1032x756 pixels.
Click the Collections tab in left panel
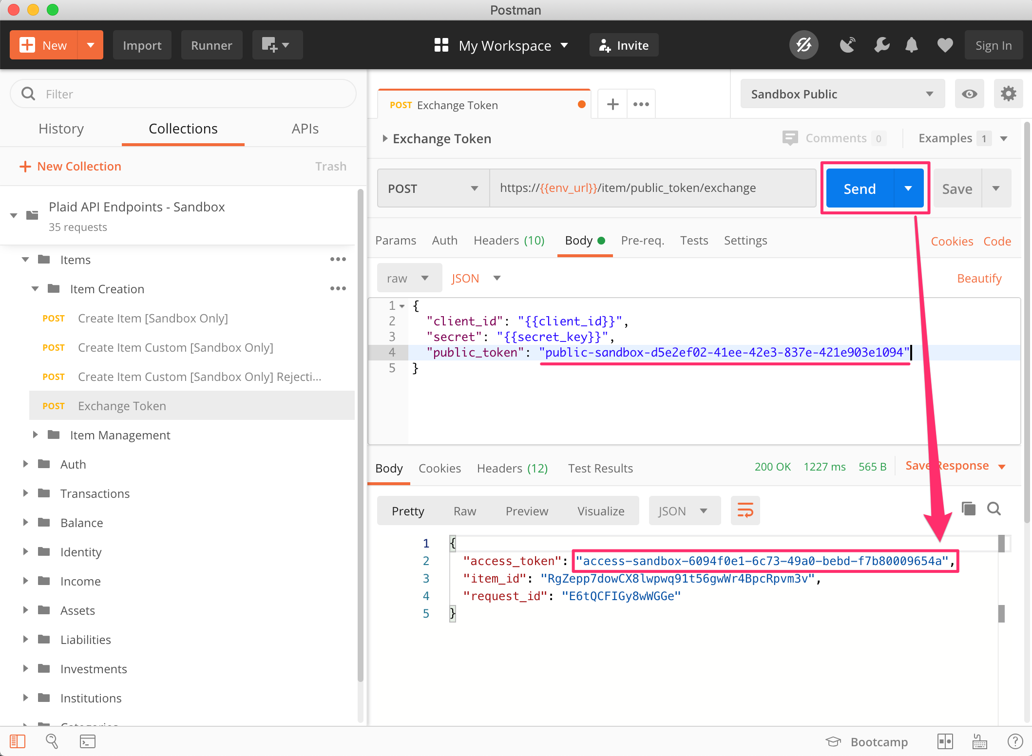[183, 128]
